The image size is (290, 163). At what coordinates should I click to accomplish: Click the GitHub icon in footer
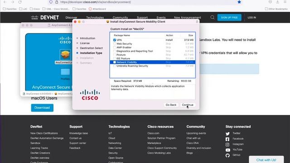tap(227, 155)
